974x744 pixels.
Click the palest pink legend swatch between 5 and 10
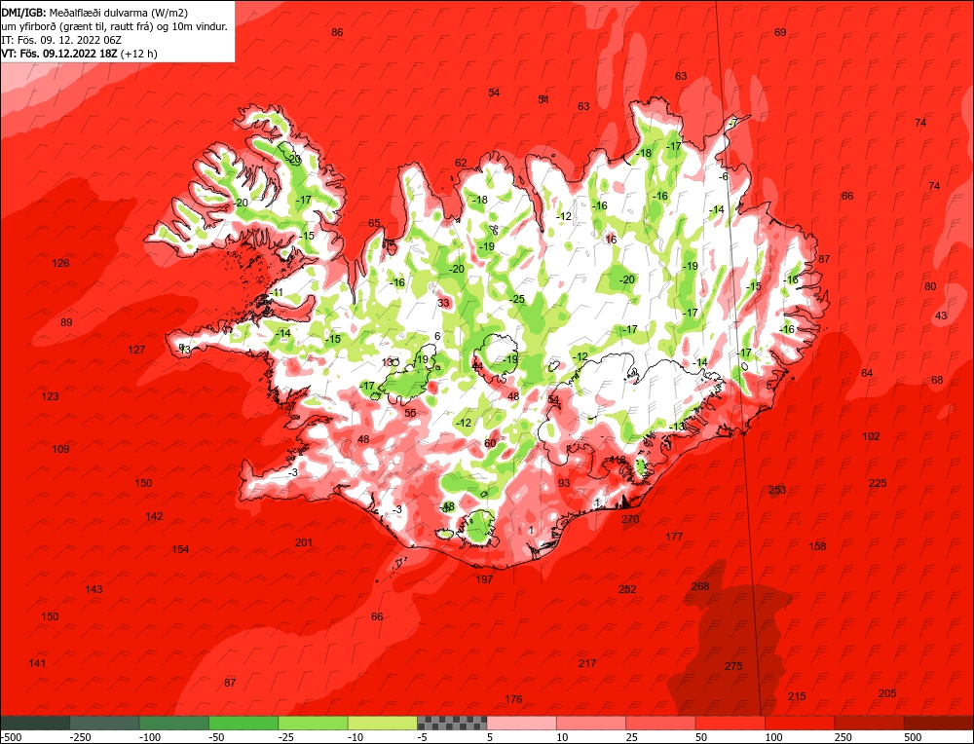click(x=522, y=723)
